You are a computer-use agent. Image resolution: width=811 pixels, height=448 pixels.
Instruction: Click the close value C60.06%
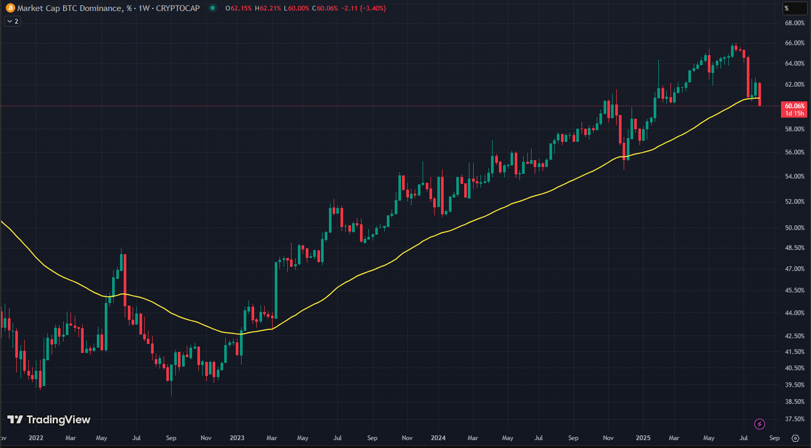tap(325, 8)
